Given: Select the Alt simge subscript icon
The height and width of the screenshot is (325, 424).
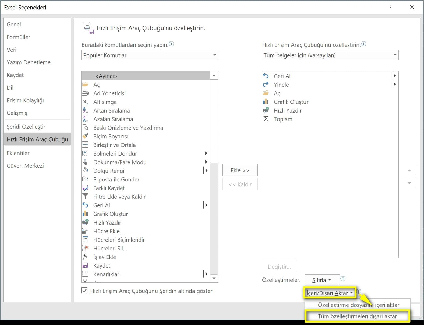Looking at the screenshot, I should pos(85,102).
